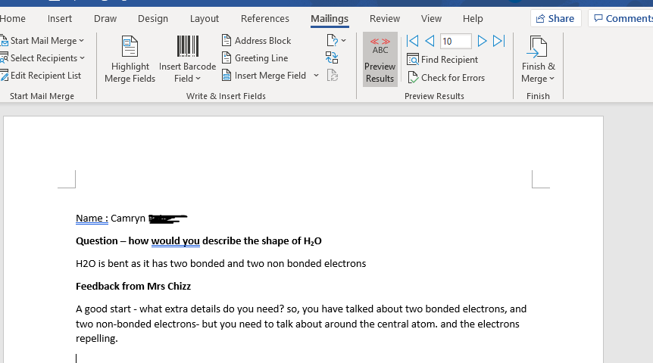Viewport: 653px width, 363px height.
Task: Click the Highlight Merge Fields icon
Action: (x=130, y=47)
